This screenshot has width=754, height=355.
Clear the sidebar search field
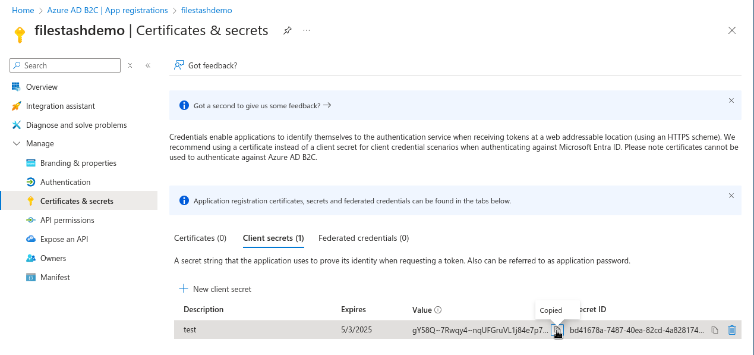130,65
